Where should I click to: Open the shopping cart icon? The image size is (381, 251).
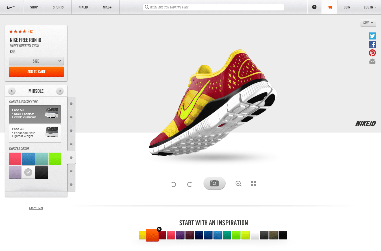[330, 7]
